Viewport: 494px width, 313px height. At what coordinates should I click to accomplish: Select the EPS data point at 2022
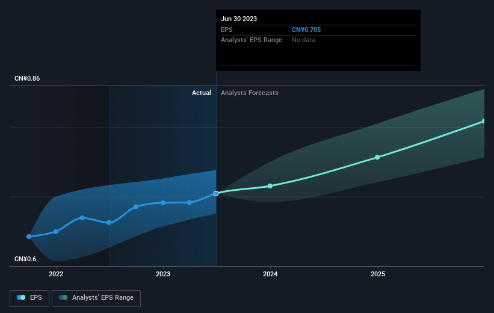click(x=56, y=232)
